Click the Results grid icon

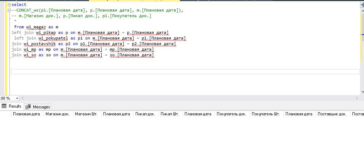coord(4,106)
